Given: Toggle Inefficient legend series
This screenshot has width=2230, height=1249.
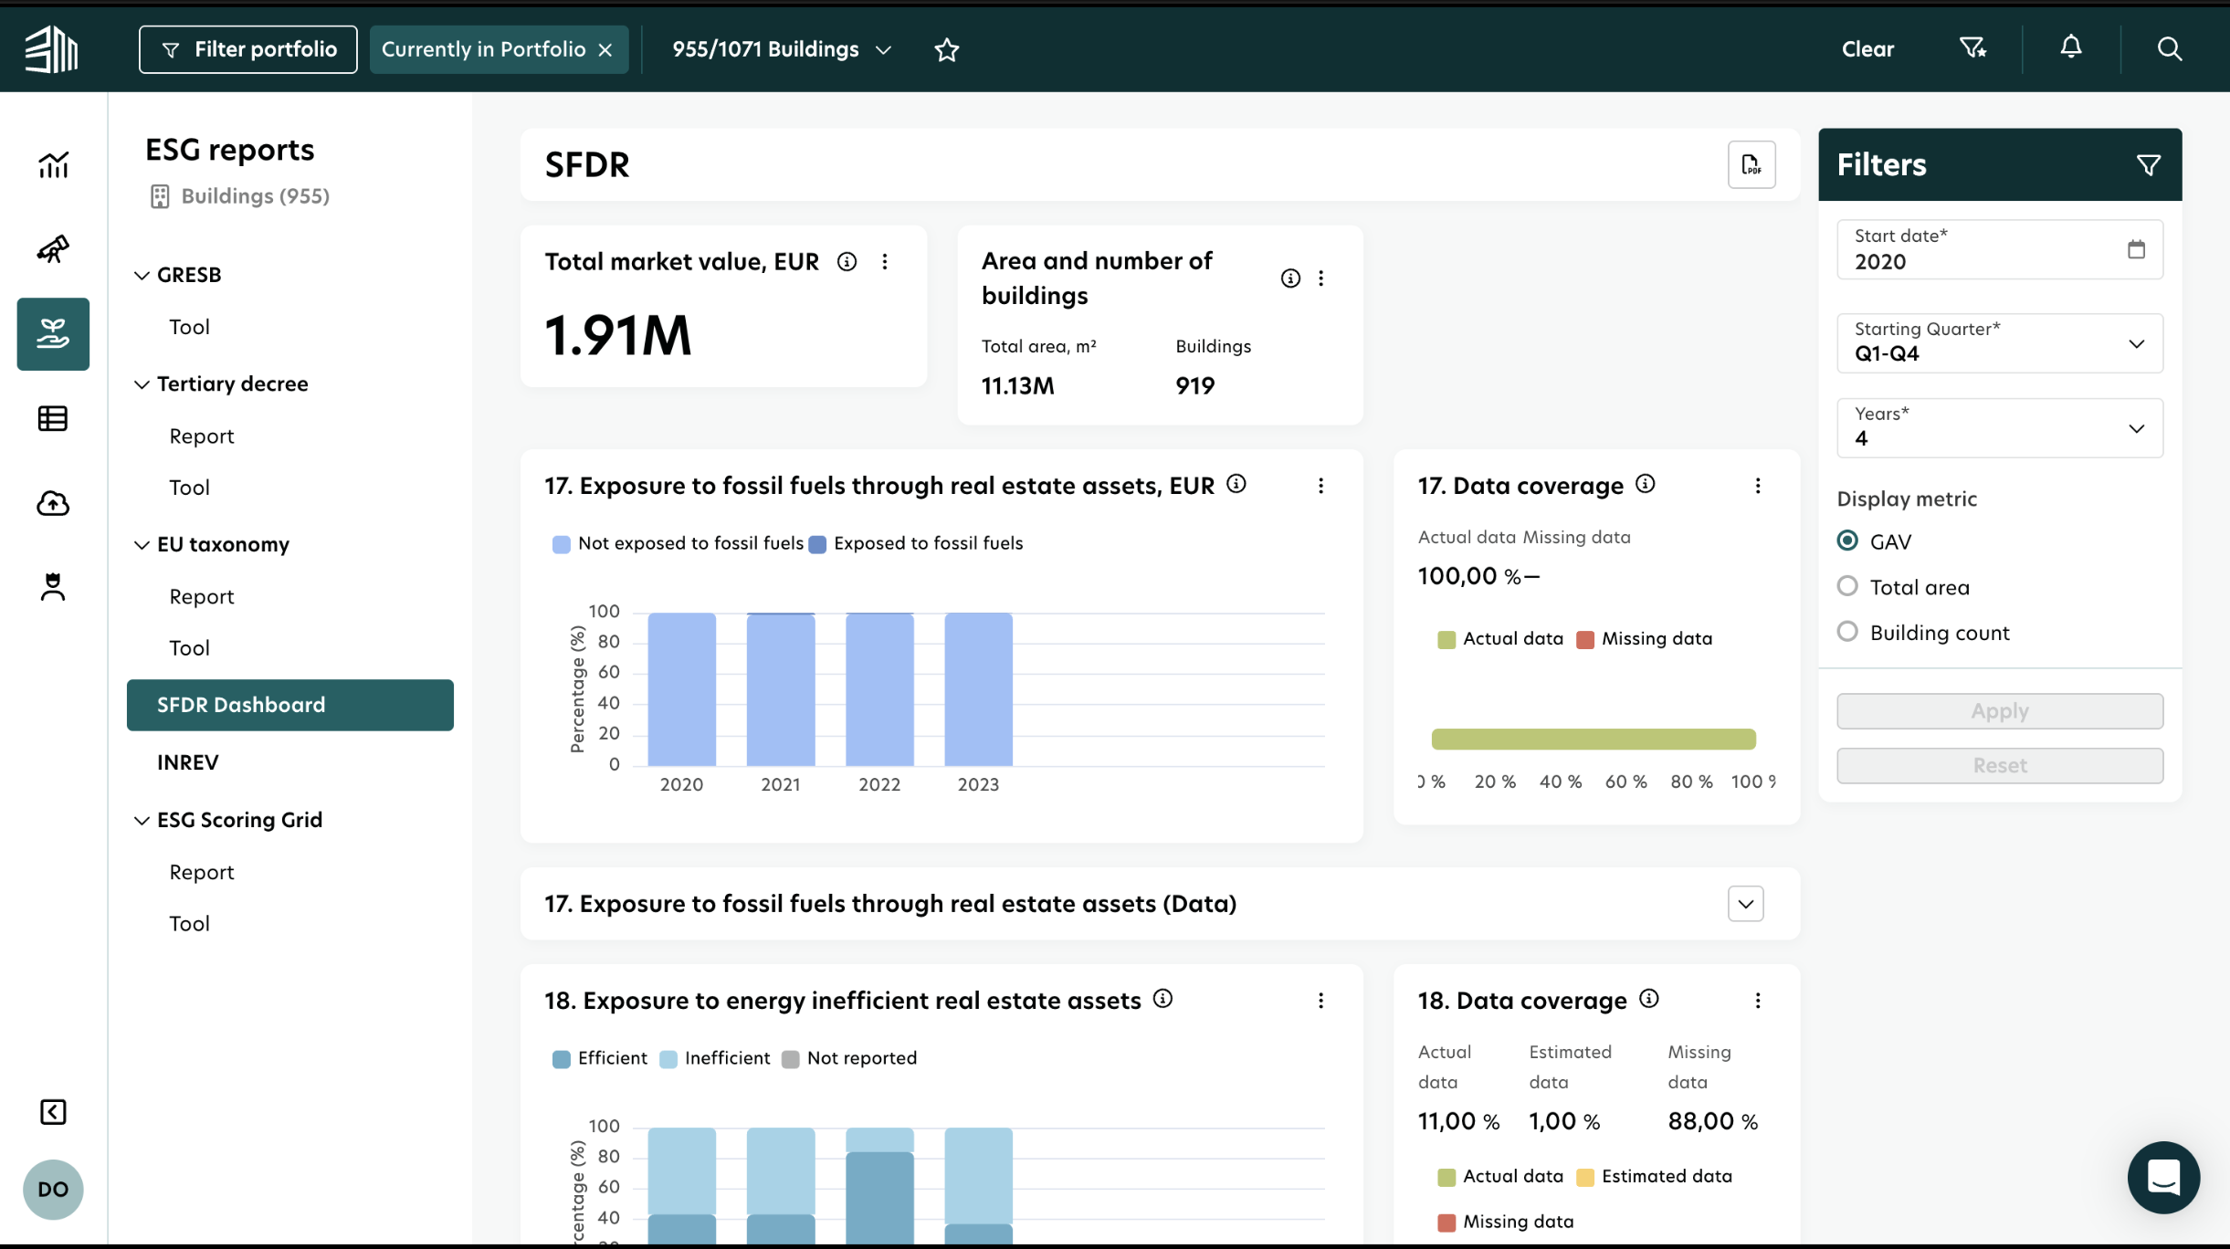Looking at the screenshot, I should pyautogui.click(x=715, y=1058).
